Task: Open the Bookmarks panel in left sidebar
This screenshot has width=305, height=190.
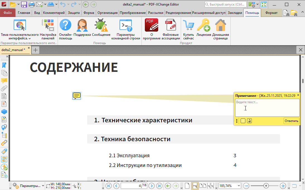Action: 4,65
